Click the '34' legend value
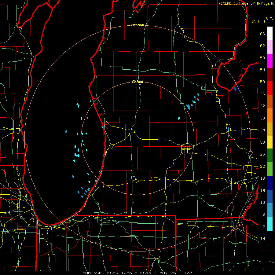This screenshot has height=275, width=275. [262, 130]
